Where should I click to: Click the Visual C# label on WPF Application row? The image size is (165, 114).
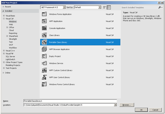[x=110, y=21]
